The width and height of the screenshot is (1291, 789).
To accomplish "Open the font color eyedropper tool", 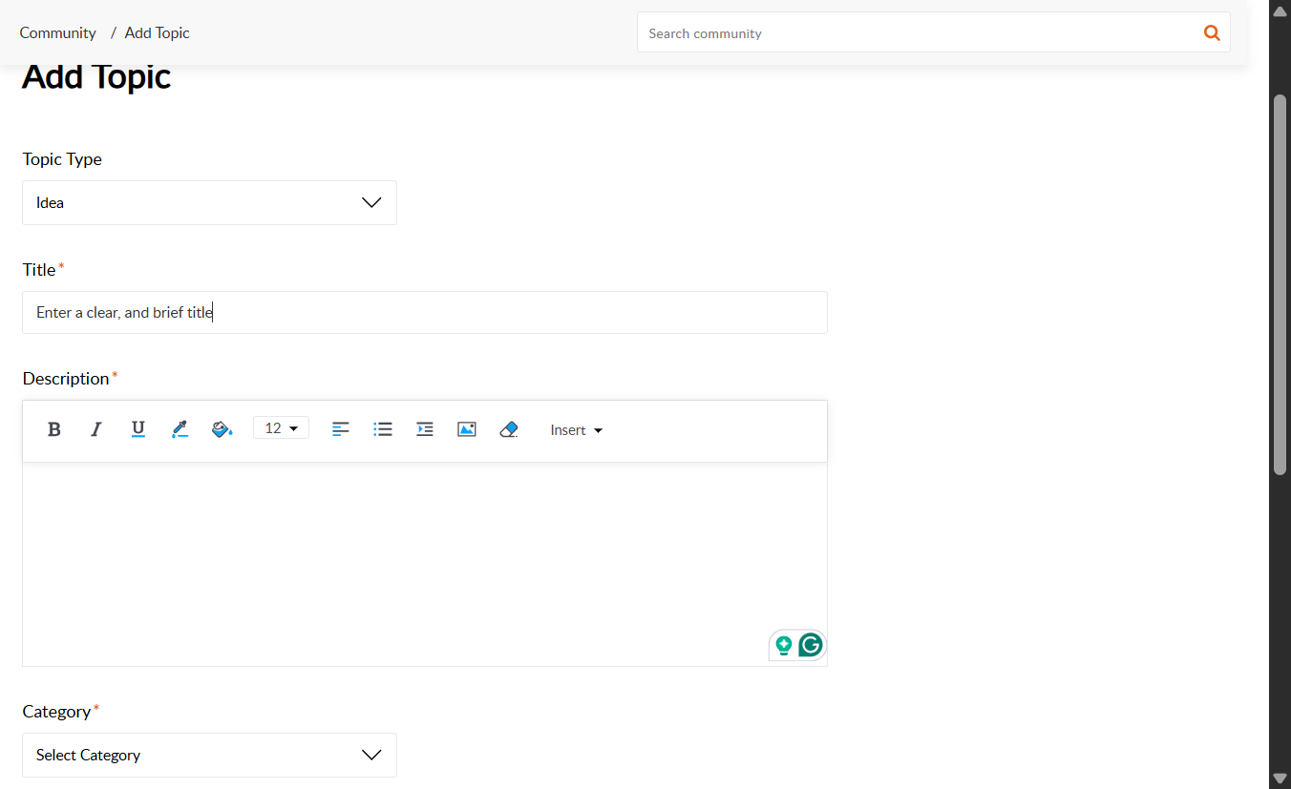I will (180, 429).
